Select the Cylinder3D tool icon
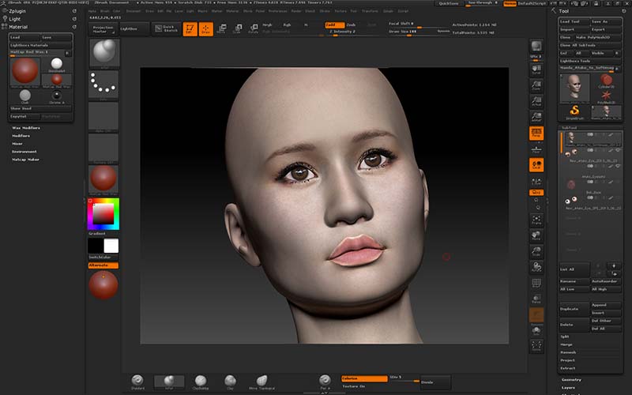Image resolution: width=632 pixels, height=395 pixels. (606, 81)
